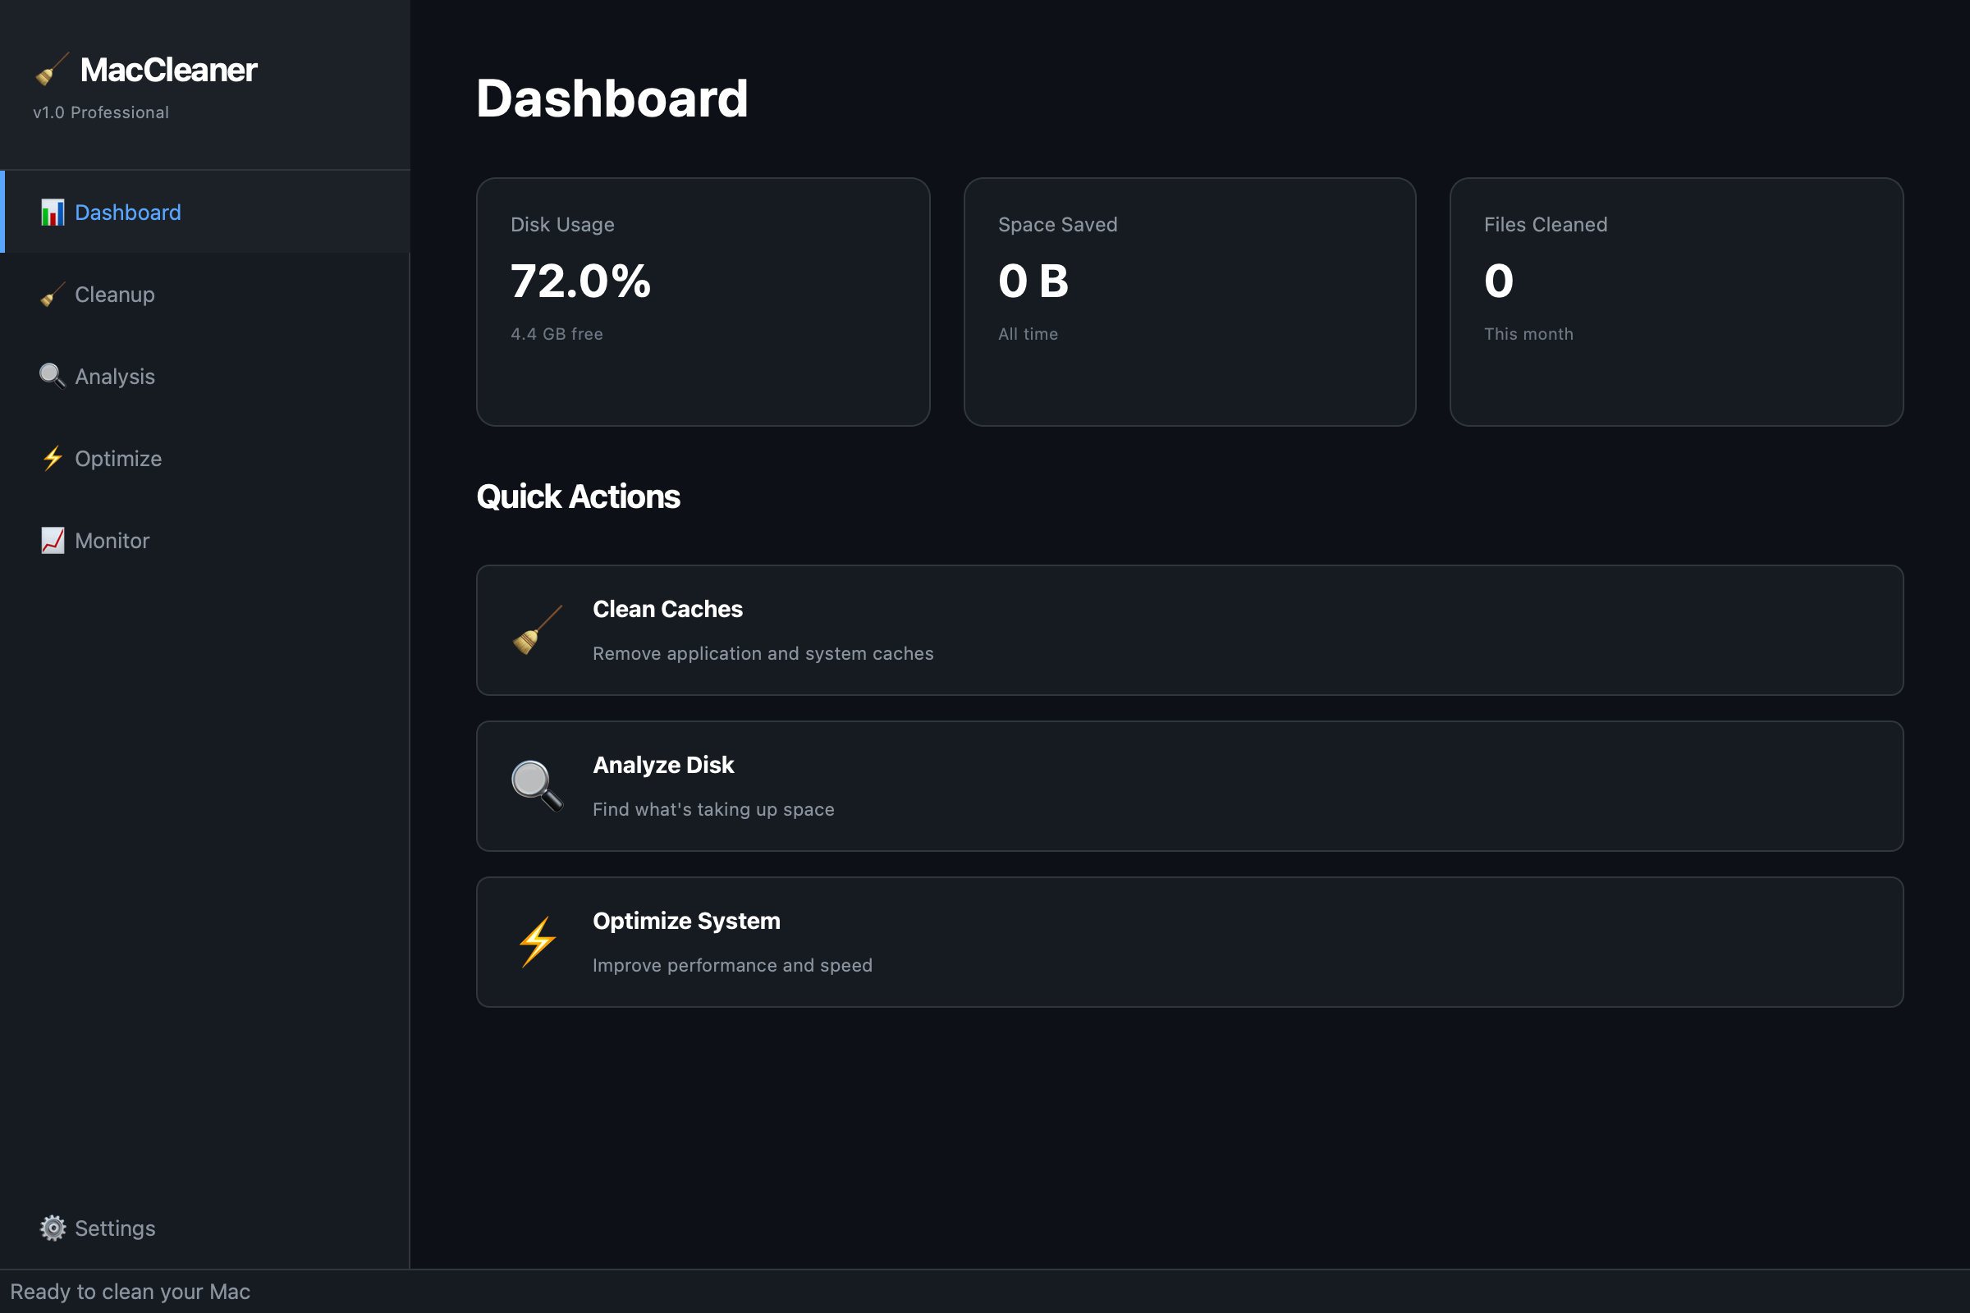Open the Cleanup section
Viewport: 1970px width, 1313px height.
[115, 295]
